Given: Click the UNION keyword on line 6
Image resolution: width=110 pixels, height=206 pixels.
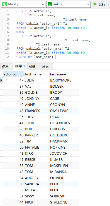Looking at the screenshot, I should pyautogui.click(x=19, y=32).
